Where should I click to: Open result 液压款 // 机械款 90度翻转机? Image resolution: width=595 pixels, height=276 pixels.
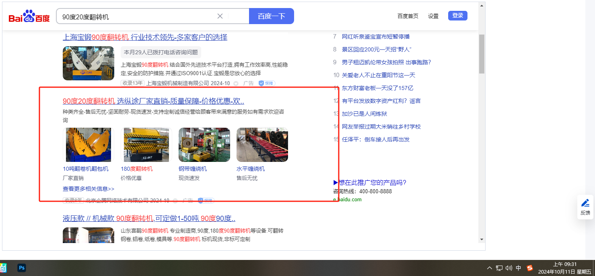(149, 219)
